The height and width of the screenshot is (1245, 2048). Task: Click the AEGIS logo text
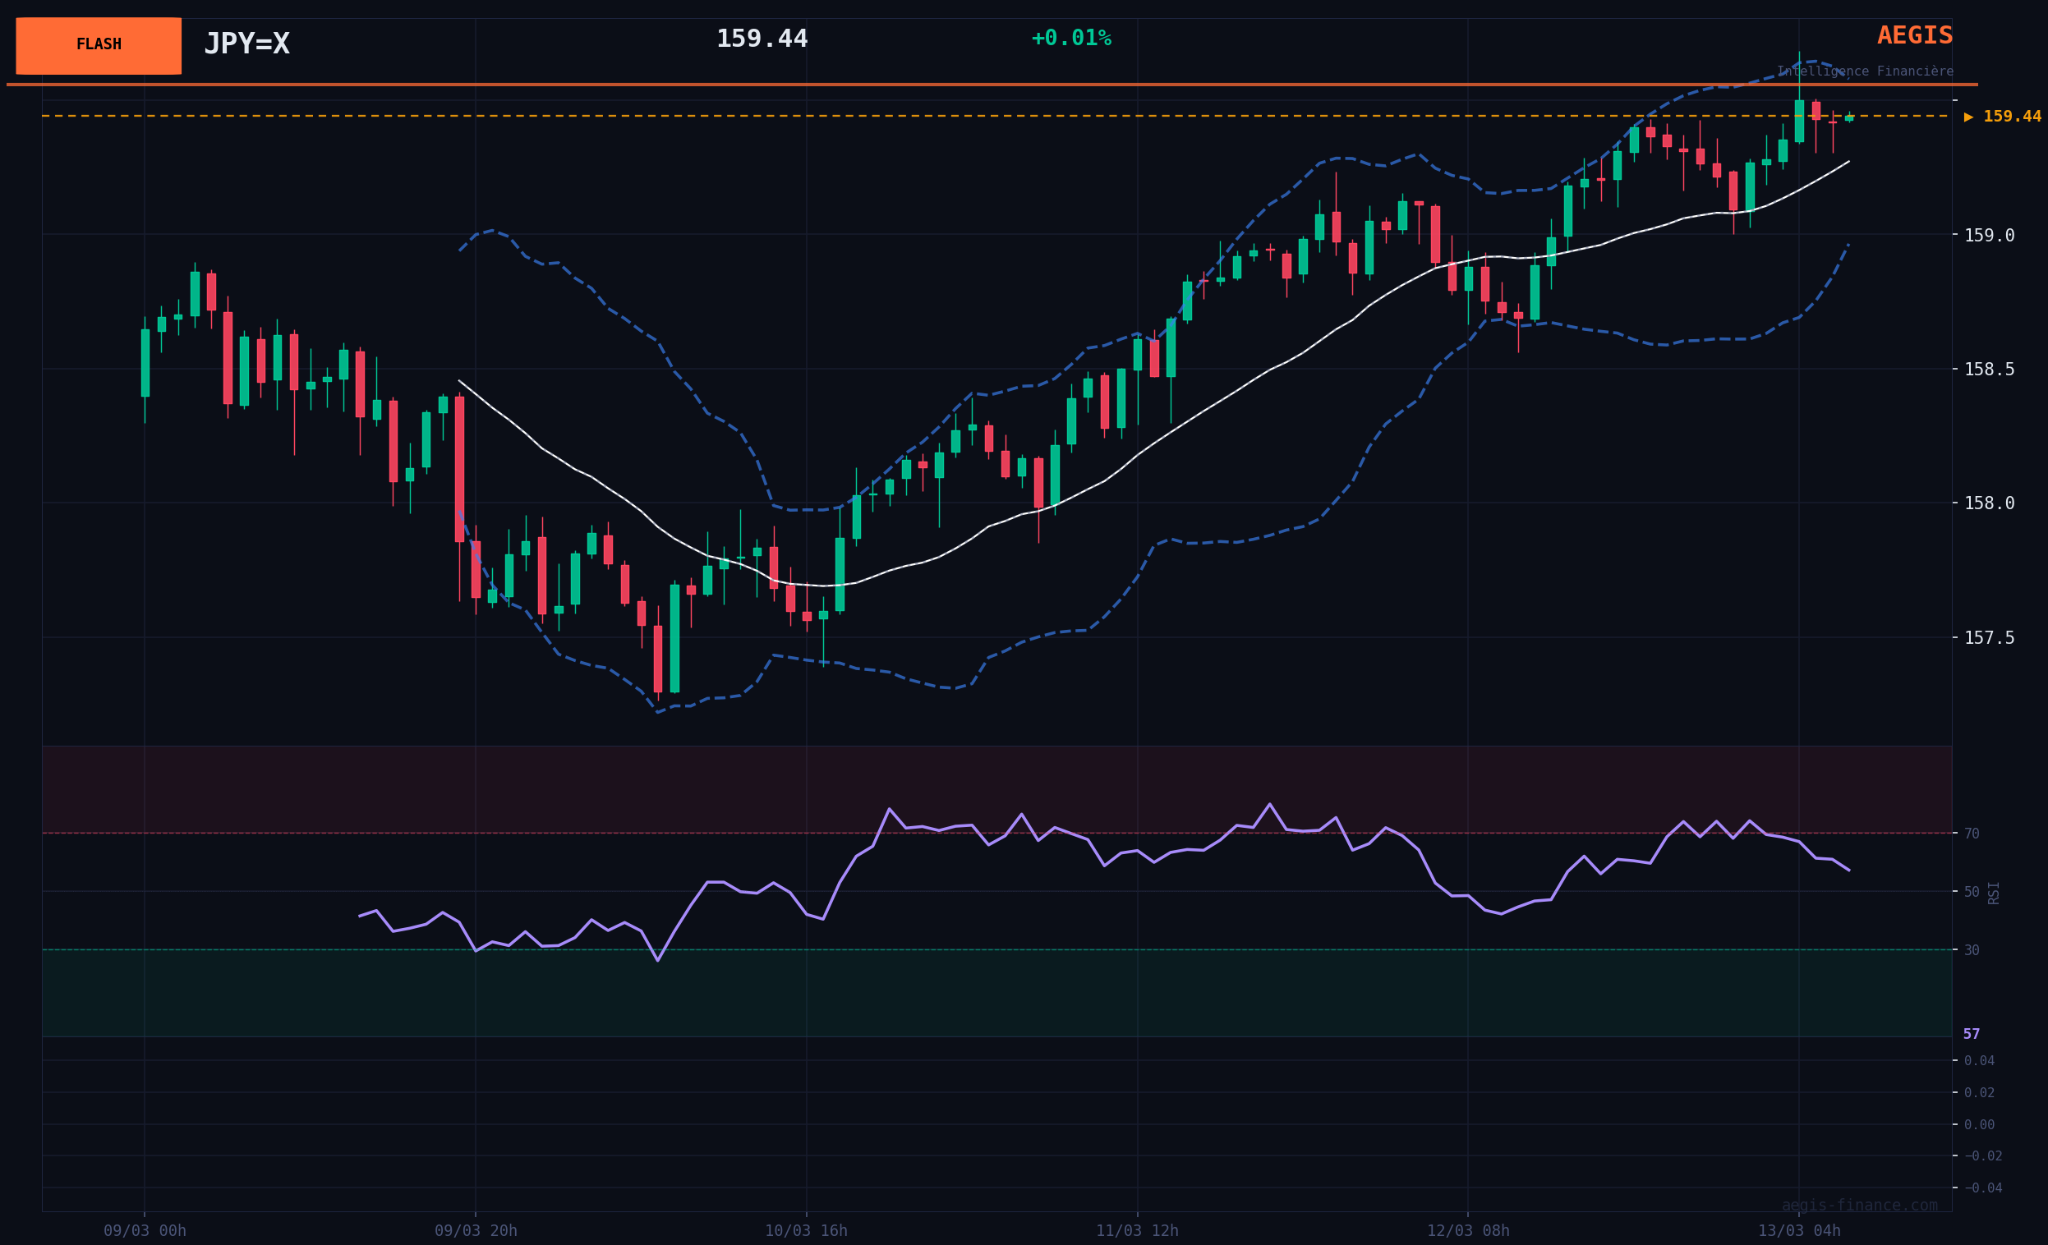1914,36
